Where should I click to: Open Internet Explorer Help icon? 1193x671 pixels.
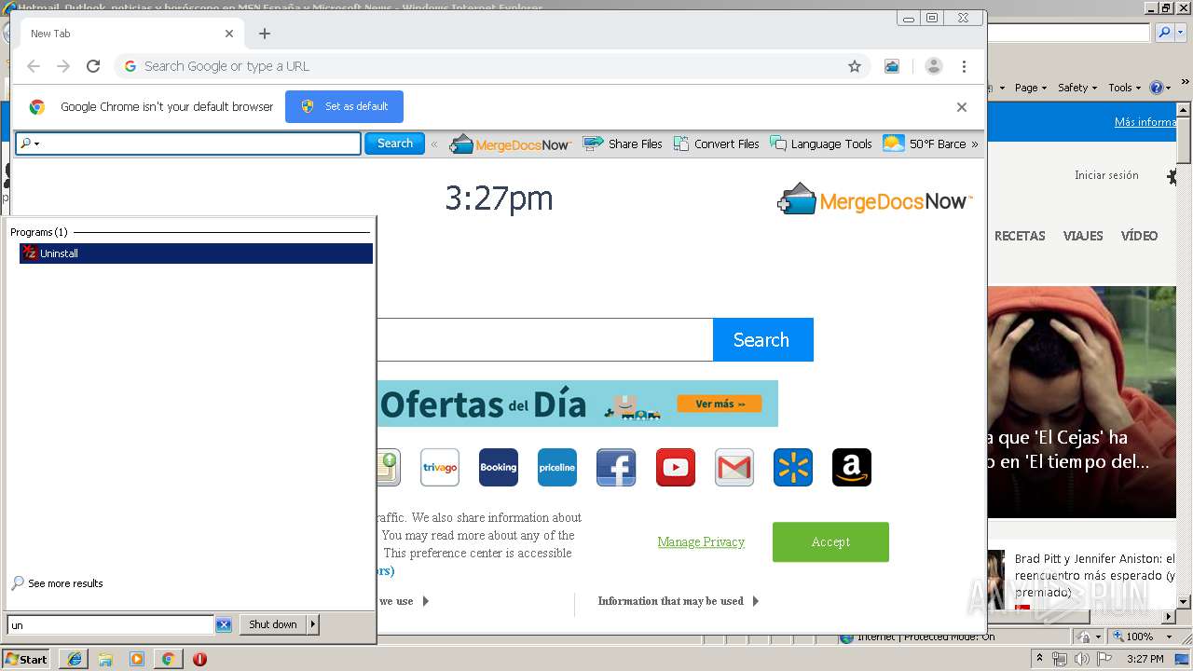pos(1159,88)
